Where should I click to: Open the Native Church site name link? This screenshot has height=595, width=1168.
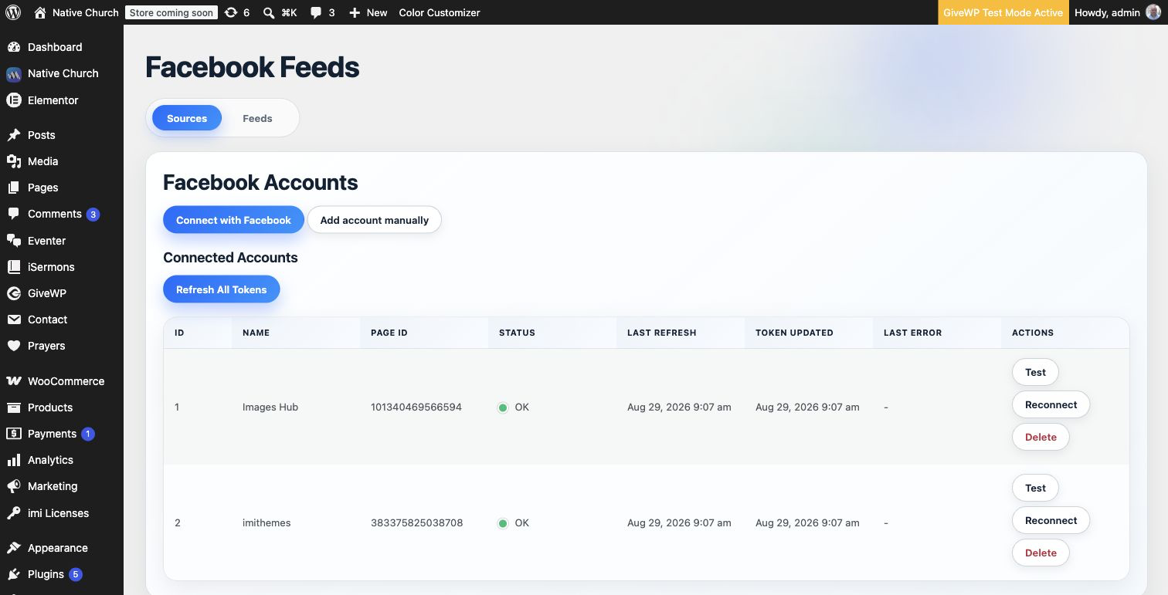(86, 12)
